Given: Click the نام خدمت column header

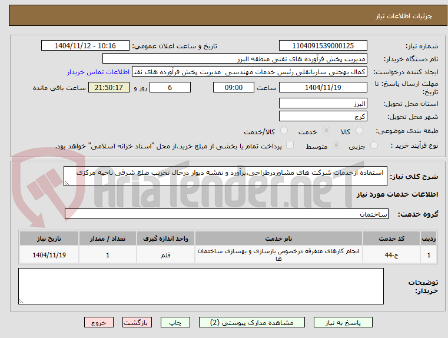Looking at the screenshot, I should (x=278, y=238).
